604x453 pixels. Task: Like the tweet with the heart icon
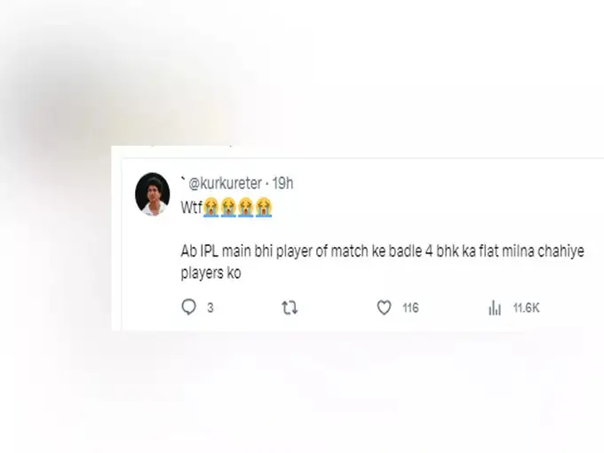(384, 307)
